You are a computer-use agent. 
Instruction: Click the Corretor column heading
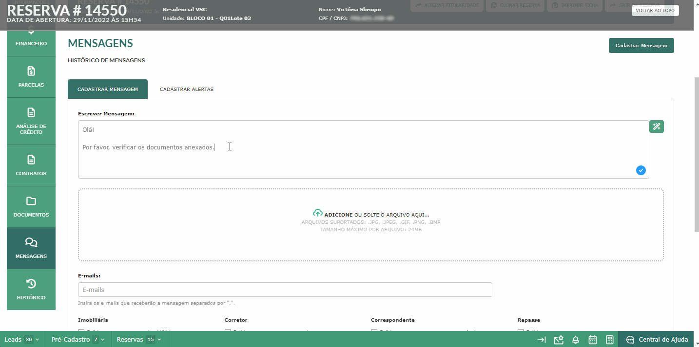tap(236, 320)
